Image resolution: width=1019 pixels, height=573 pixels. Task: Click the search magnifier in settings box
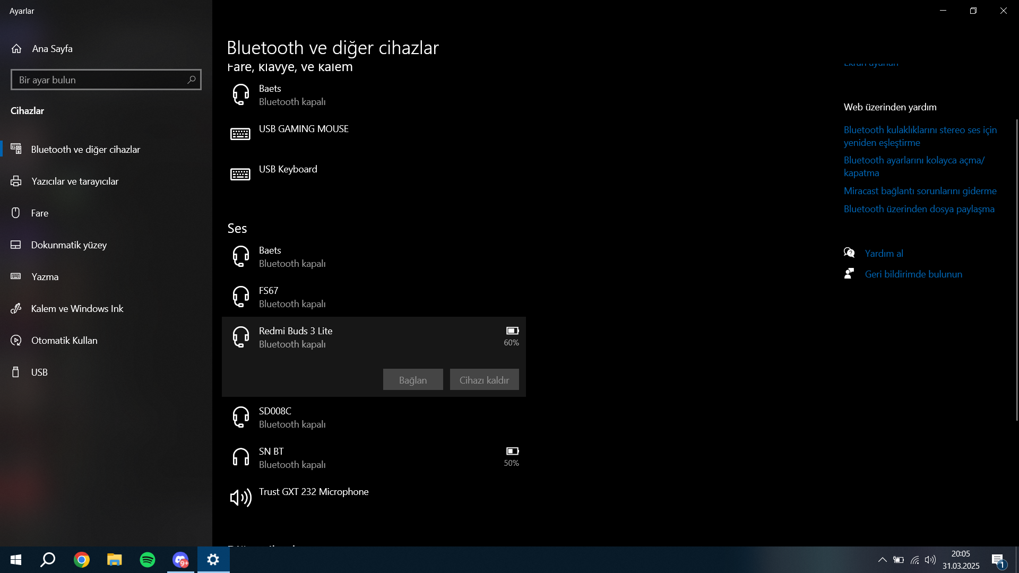click(192, 80)
